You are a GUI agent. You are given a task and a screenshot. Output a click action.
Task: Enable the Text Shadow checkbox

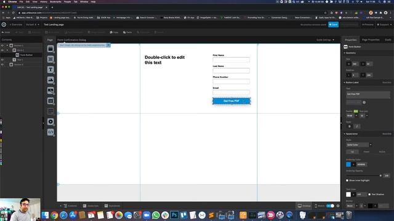tap(369, 194)
